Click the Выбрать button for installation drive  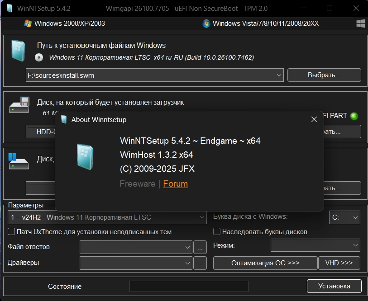pos(342,188)
